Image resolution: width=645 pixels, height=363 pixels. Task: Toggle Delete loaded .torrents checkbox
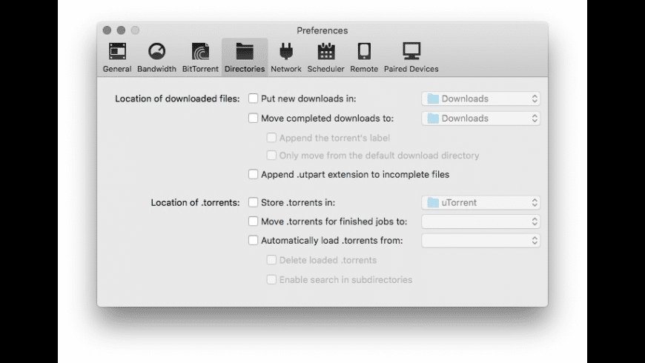(271, 260)
